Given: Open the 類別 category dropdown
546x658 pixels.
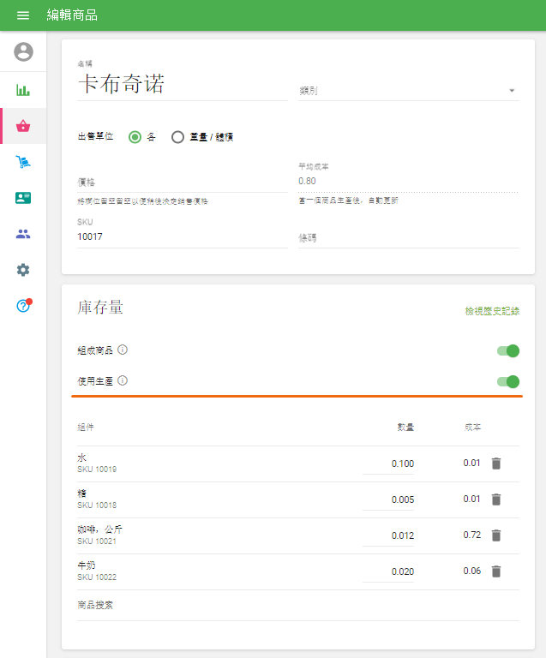Looking at the screenshot, I should (409, 91).
